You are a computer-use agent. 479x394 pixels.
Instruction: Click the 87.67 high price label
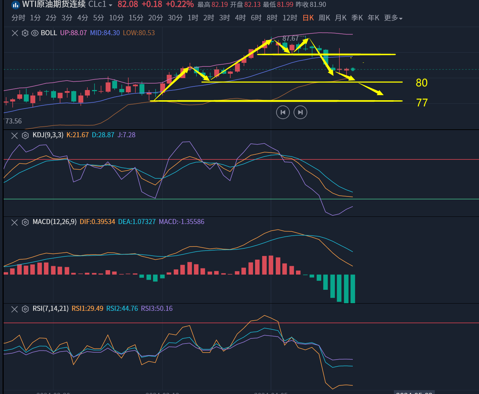(290, 38)
